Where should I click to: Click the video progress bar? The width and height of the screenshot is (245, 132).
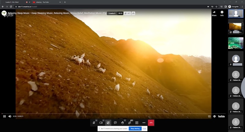tap(107, 114)
